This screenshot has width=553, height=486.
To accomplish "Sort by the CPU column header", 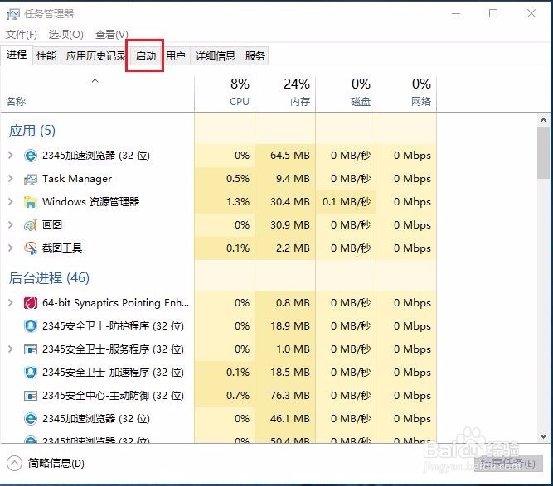I will (x=225, y=94).
